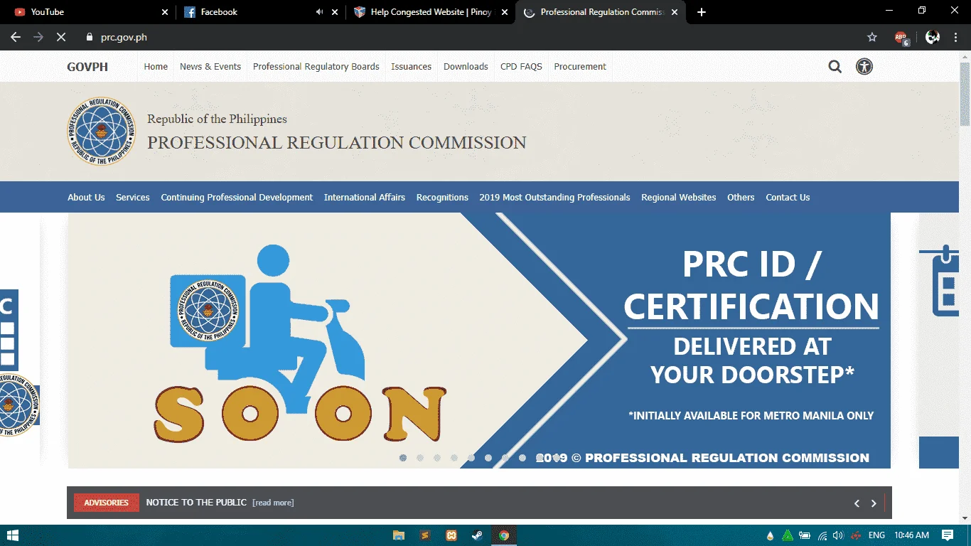Image resolution: width=971 pixels, height=546 pixels.
Task: Stop loading the page with the X button
Action: (x=61, y=37)
